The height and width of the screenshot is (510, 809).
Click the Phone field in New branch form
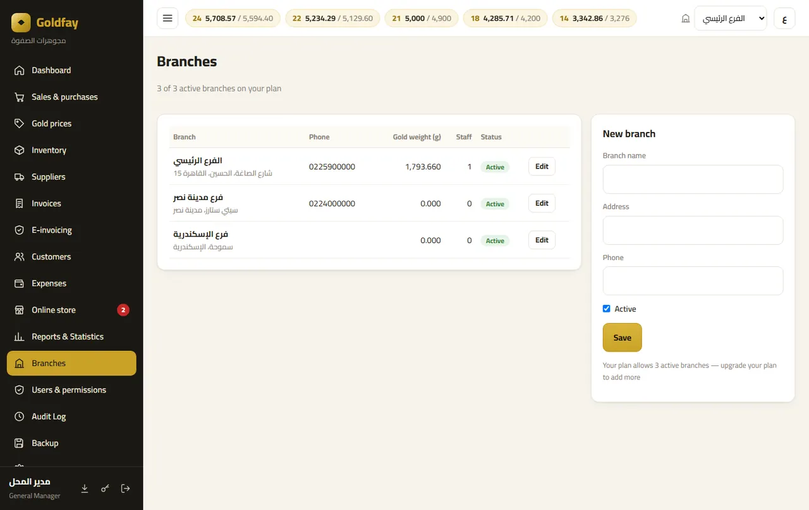(693, 281)
